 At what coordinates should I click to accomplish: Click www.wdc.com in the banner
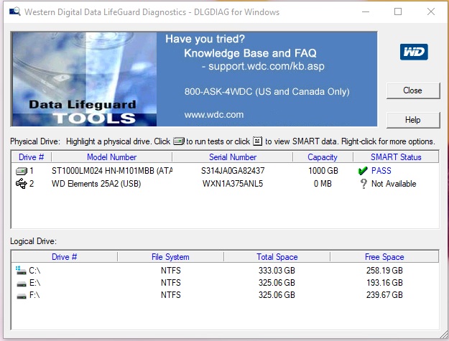(x=214, y=115)
